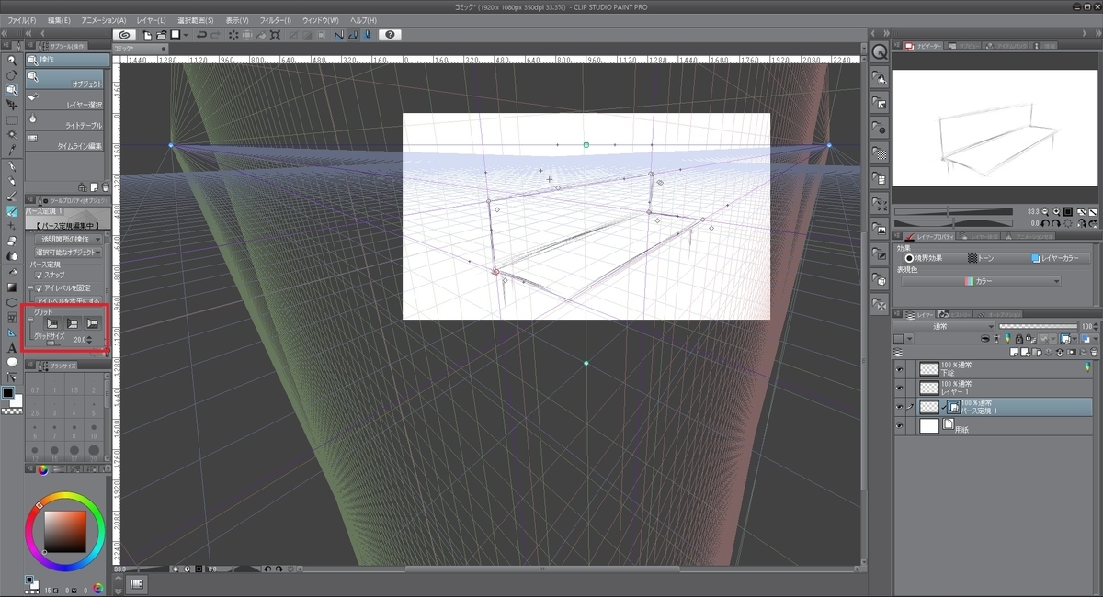Open the 表現色 カラー dropdown
The image size is (1103, 597).
pos(981,281)
